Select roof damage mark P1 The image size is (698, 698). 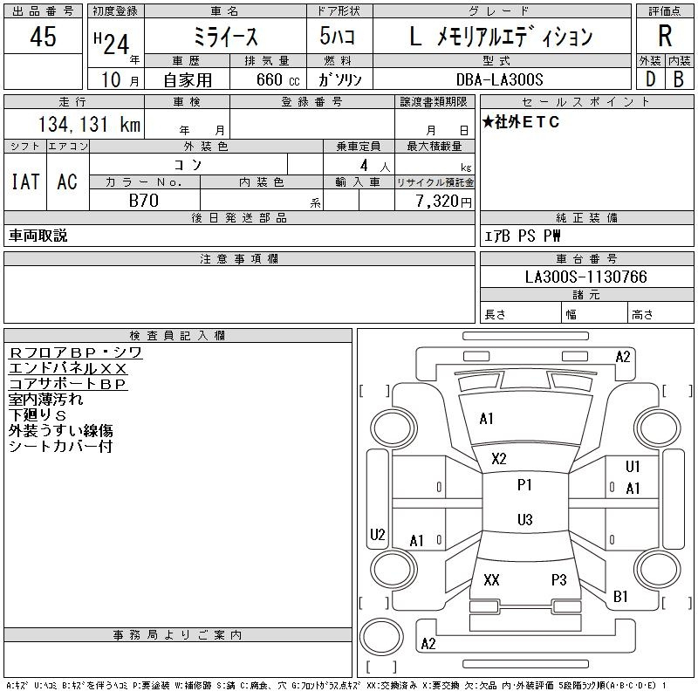(524, 484)
